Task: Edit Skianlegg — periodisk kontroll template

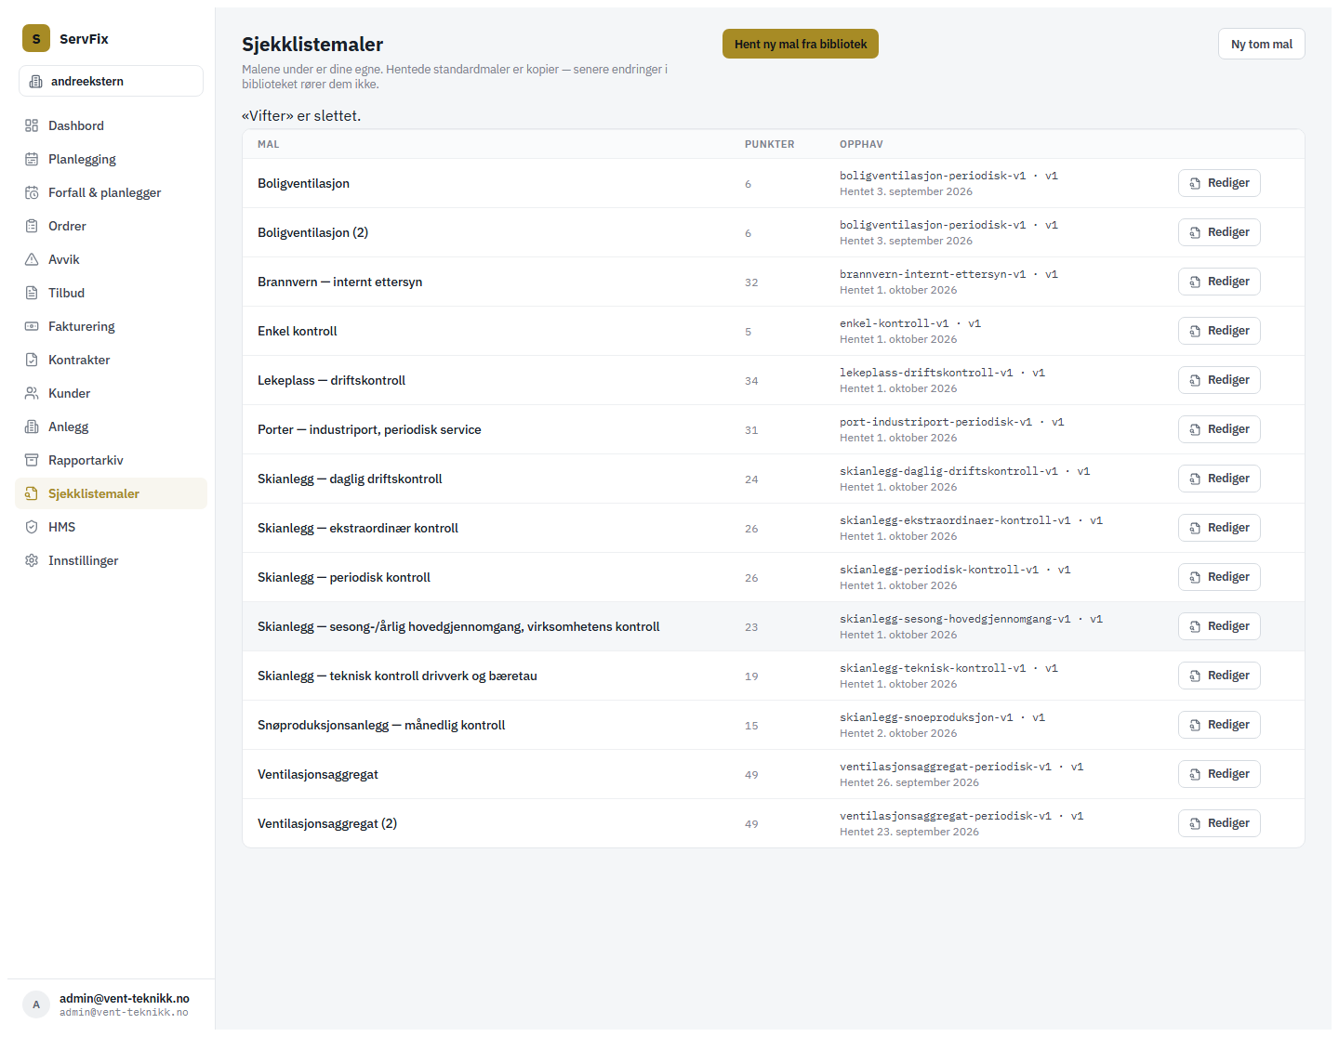Action: [1219, 577]
